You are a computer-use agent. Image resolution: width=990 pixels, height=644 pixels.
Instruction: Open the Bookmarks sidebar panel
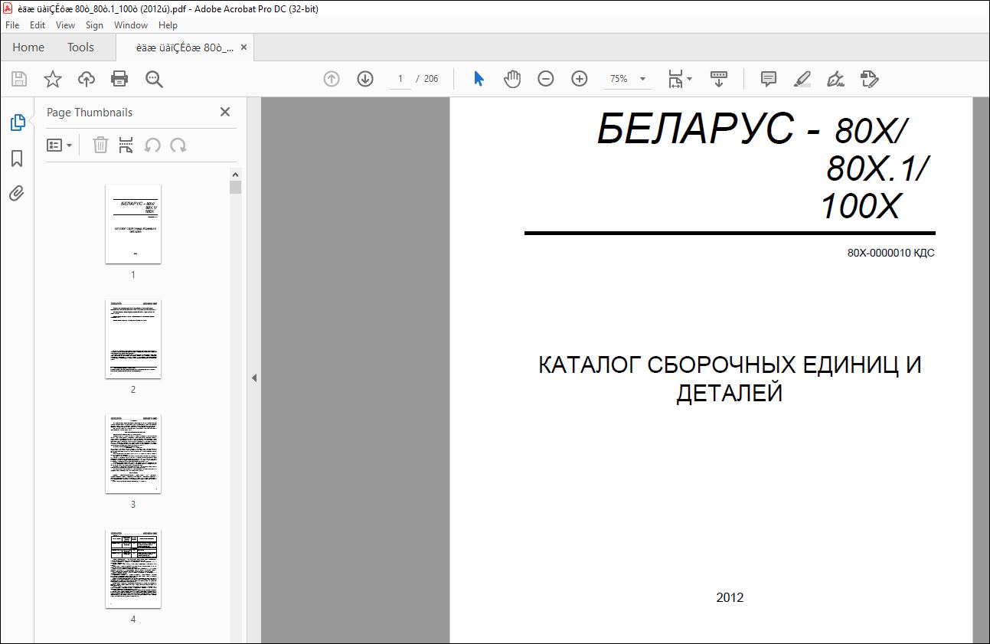click(x=17, y=159)
